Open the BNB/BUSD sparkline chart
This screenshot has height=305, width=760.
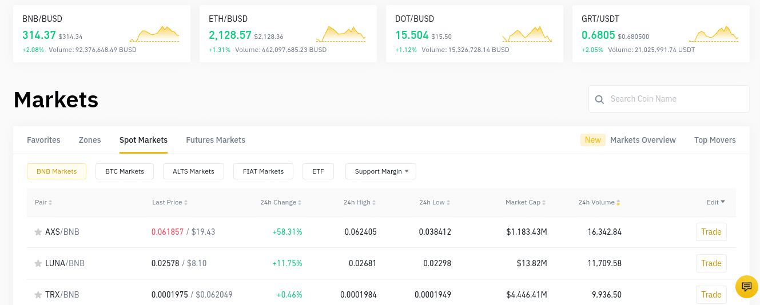[x=154, y=34]
